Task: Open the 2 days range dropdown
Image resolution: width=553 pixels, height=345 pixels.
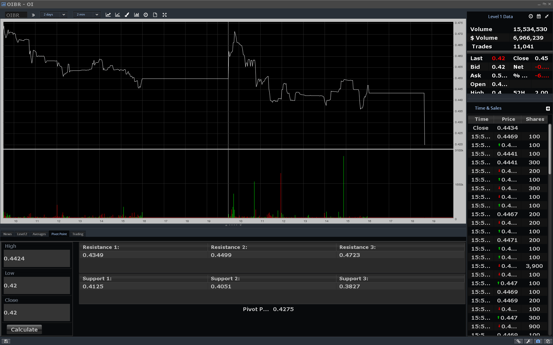Action: (54, 14)
